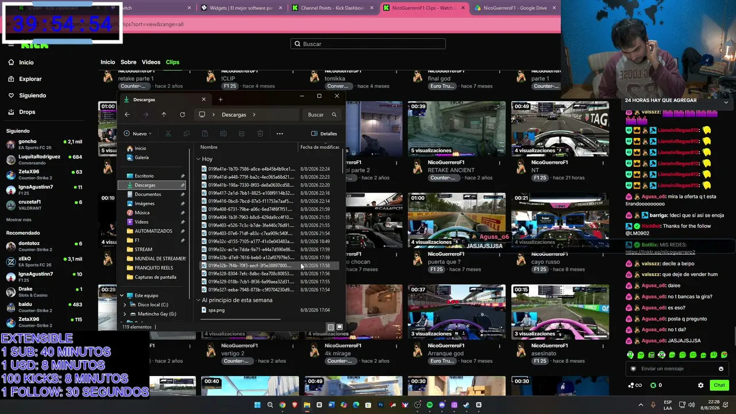Open the Videos tab on the Kick channel
This screenshot has width=736, height=414.
click(151, 62)
